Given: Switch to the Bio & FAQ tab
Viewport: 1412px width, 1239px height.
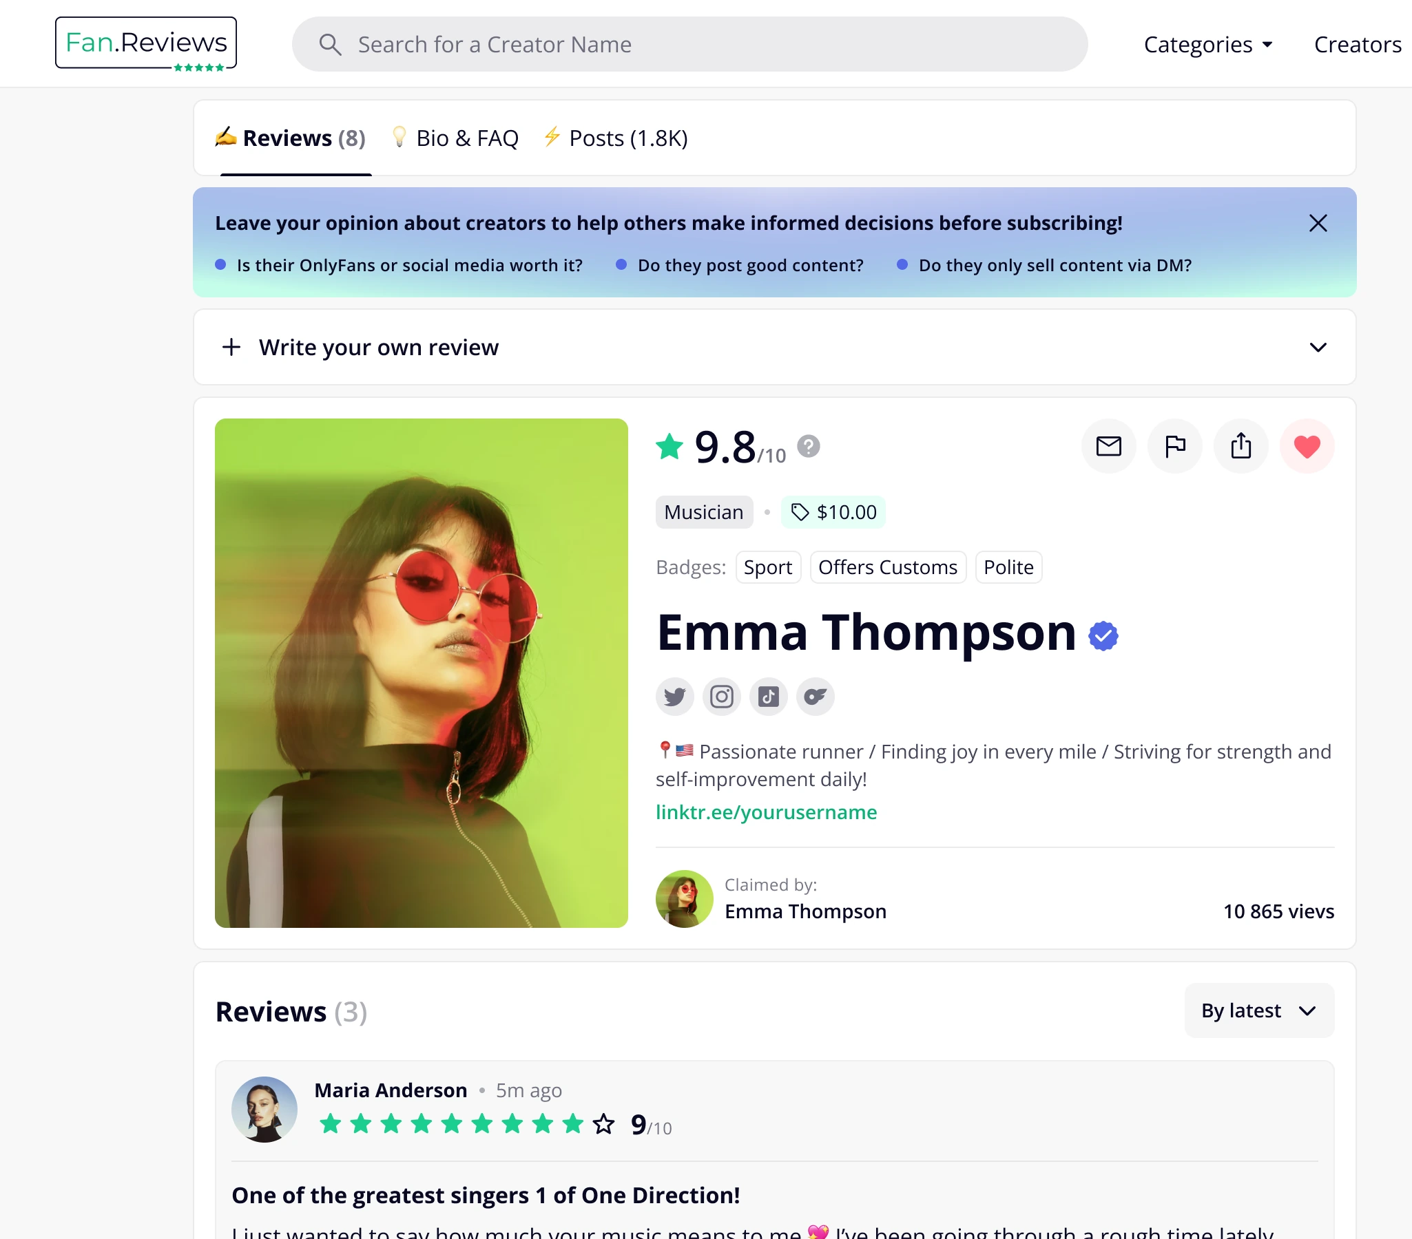Looking at the screenshot, I should pos(455,138).
